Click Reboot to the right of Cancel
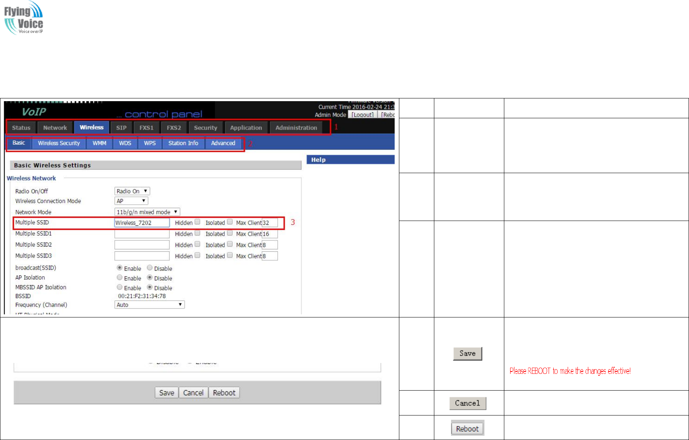This screenshot has width=689, height=440. coord(224,393)
